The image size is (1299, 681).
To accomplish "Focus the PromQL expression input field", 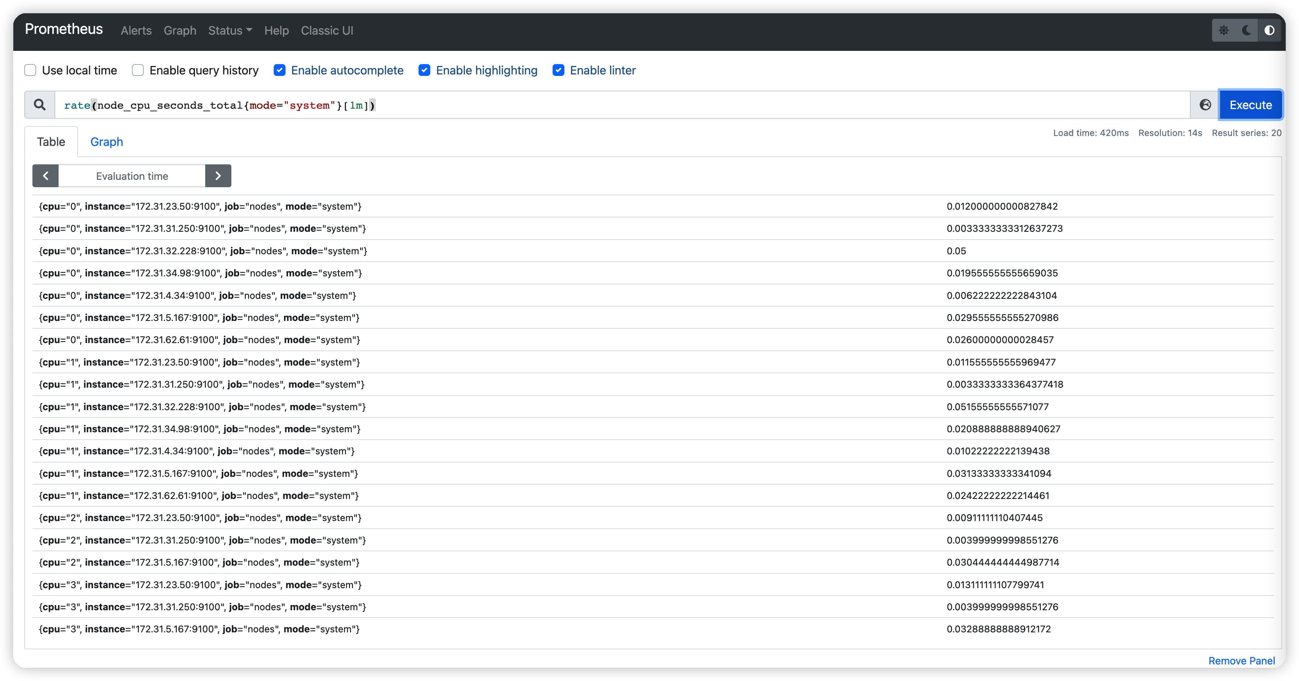I will point(622,105).
